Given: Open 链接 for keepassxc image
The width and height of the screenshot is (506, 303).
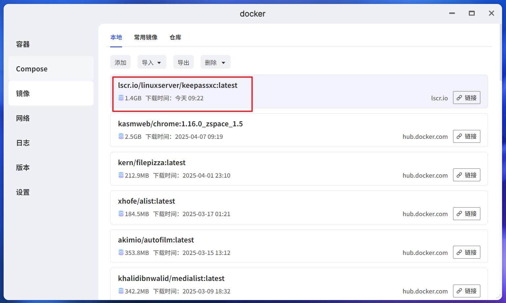Looking at the screenshot, I should click(467, 98).
